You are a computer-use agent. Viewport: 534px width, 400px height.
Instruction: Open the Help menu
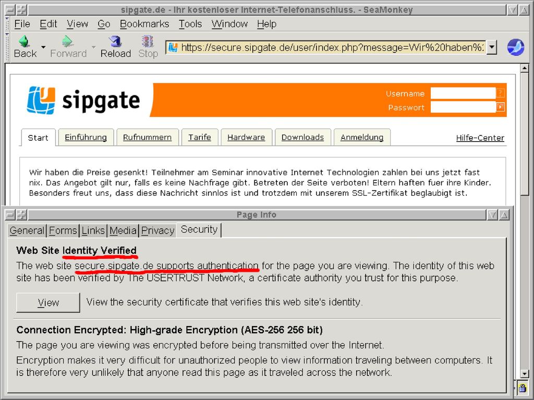266,24
